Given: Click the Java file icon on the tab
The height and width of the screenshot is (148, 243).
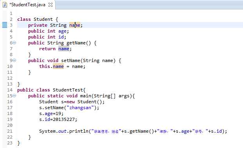Looking at the screenshot, I should pos(5,5).
